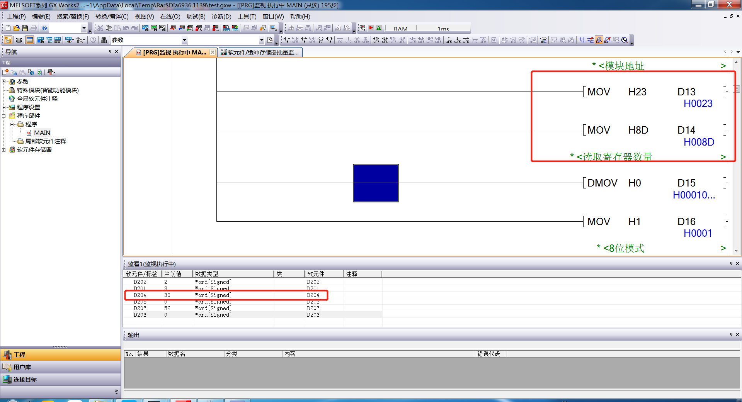
Task: Click the new data icon in navigation toolbar
Action: tap(5, 72)
